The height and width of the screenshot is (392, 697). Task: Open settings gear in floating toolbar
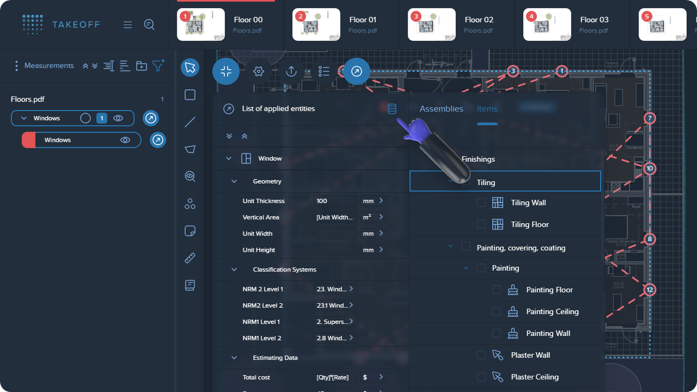259,71
